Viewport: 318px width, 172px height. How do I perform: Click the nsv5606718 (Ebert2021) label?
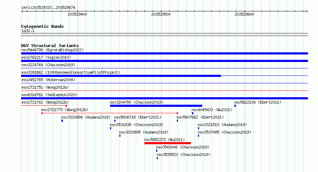pyautogui.click(x=138, y=117)
